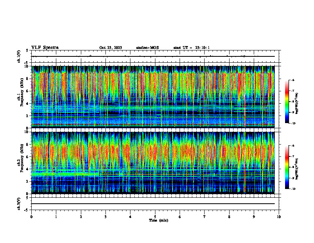Click time axis tick label "5"
The height and width of the screenshot is (243, 314).
click(155, 217)
